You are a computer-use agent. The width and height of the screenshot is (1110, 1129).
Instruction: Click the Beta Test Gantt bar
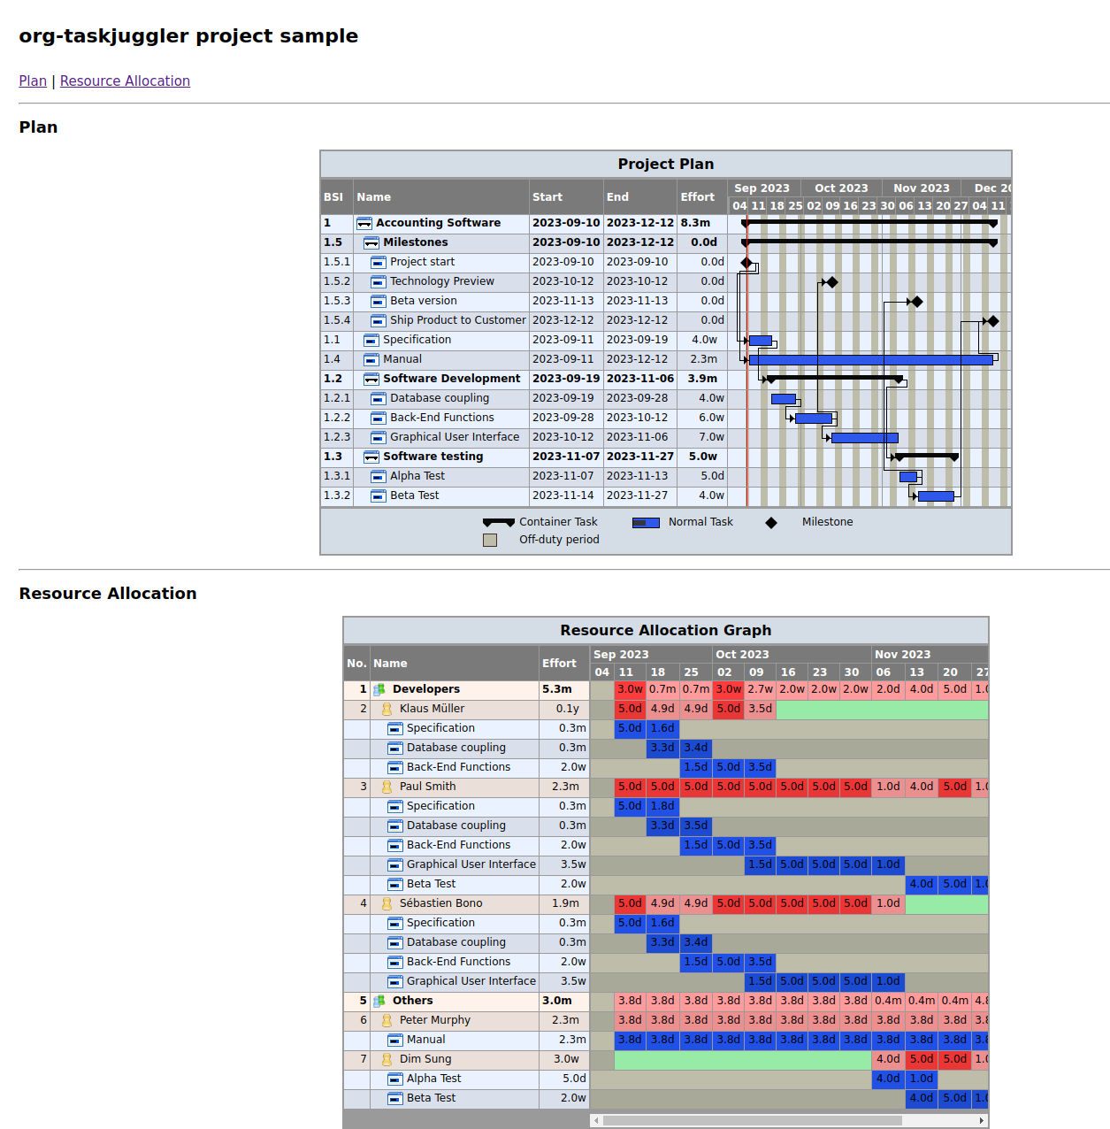point(936,496)
